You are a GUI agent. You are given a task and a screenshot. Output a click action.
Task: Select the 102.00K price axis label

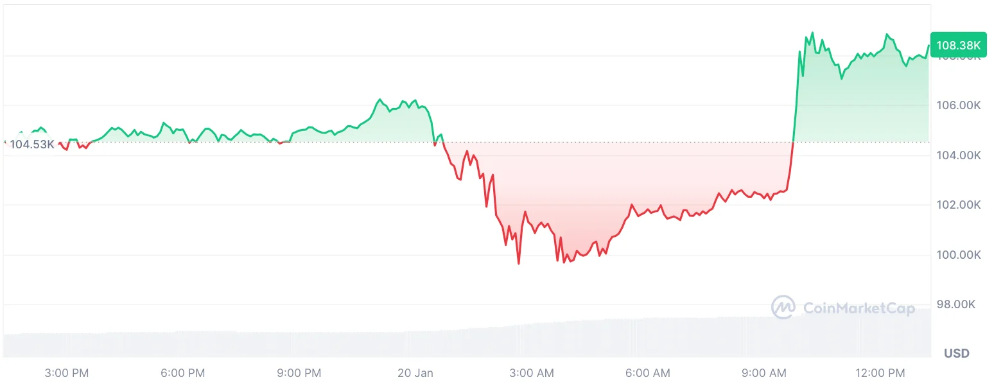(x=958, y=205)
